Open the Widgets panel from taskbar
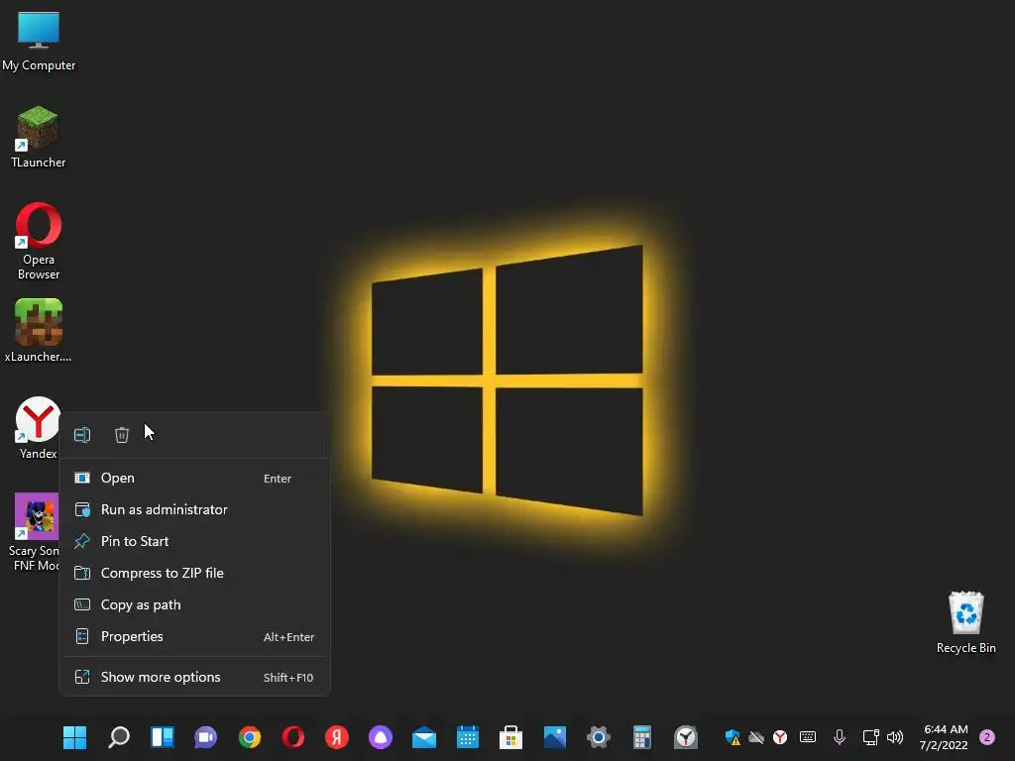 163,737
